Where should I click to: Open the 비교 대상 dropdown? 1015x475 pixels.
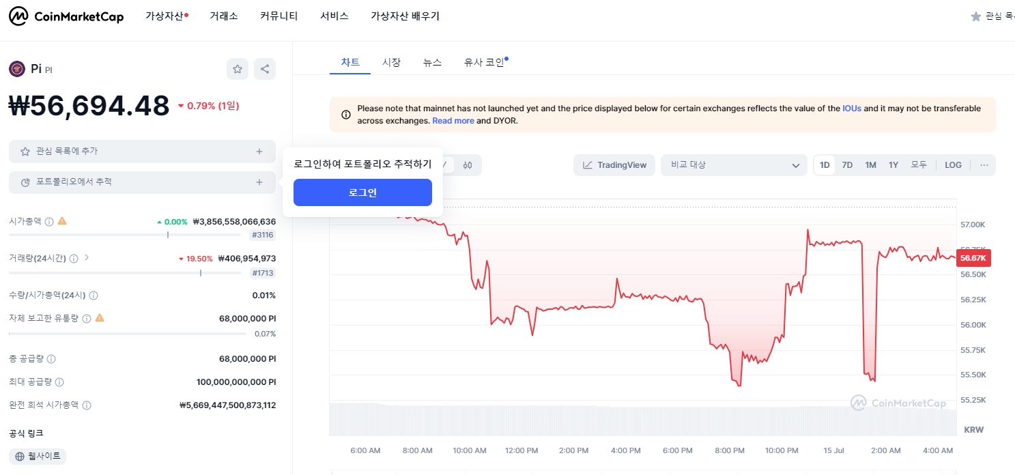pos(734,164)
